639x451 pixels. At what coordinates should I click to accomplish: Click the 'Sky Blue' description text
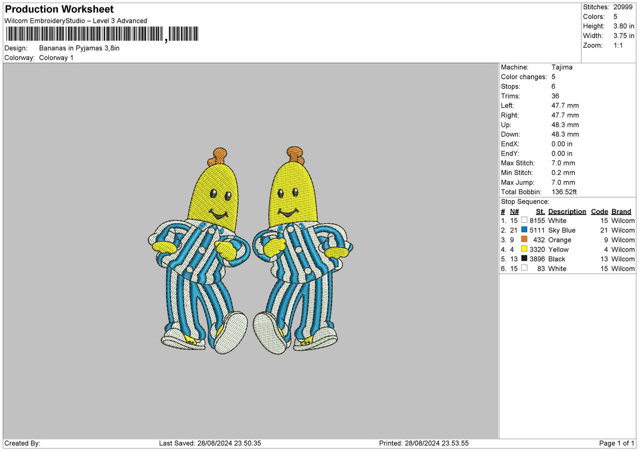(x=562, y=230)
